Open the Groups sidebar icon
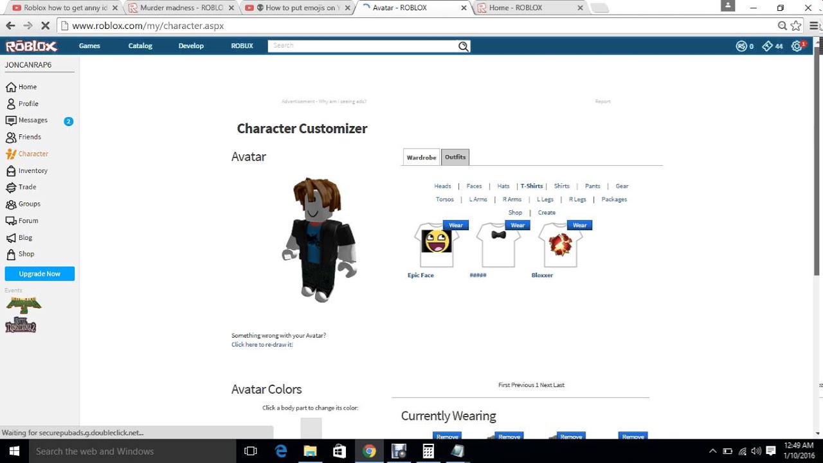 click(11, 204)
